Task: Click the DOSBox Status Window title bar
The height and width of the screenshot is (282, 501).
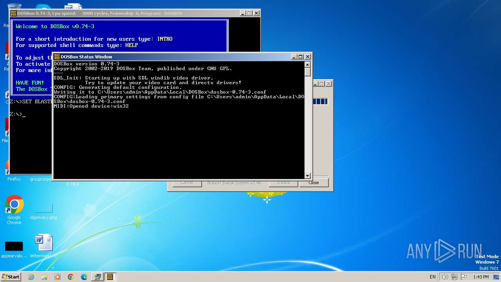Action: coord(182,57)
